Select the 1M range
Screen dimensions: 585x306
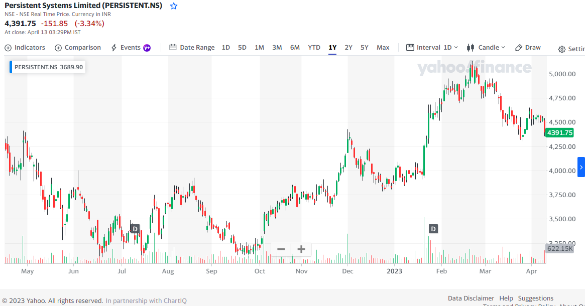click(x=259, y=48)
